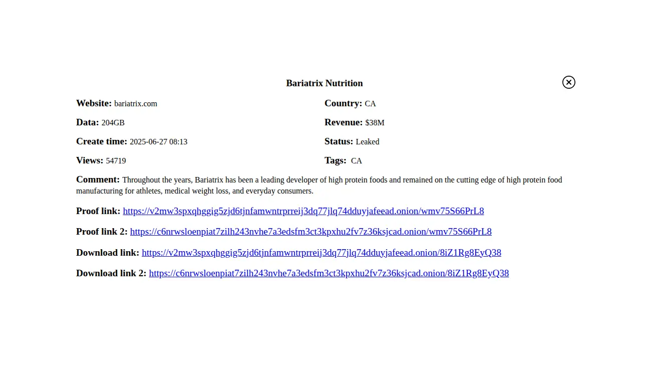Click the CA tag beside Tags

pyautogui.click(x=356, y=161)
